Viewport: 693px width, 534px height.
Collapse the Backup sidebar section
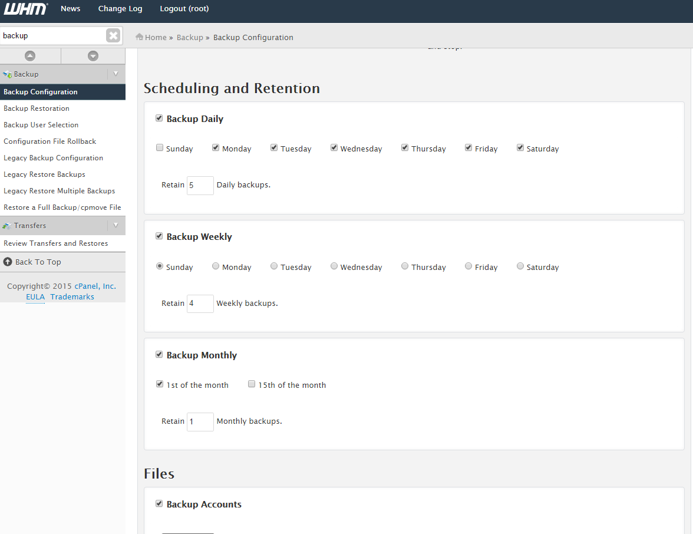coord(115,74)
